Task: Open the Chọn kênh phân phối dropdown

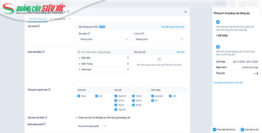Action: [x=92, y=126]
